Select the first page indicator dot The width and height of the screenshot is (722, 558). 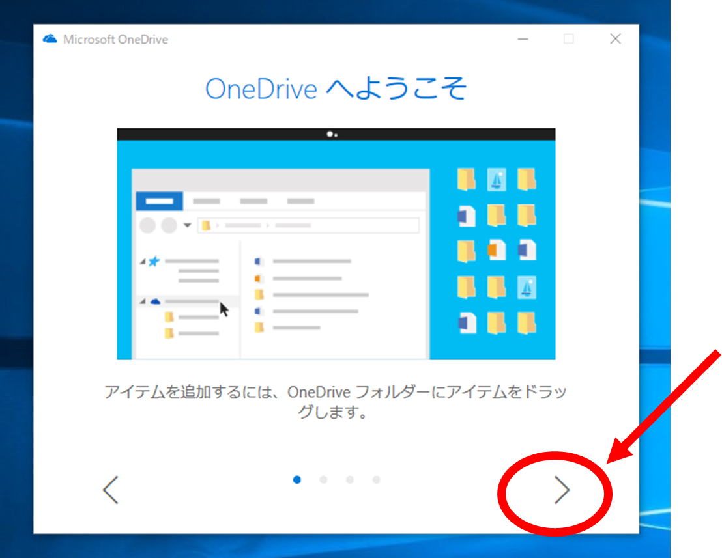297,480
